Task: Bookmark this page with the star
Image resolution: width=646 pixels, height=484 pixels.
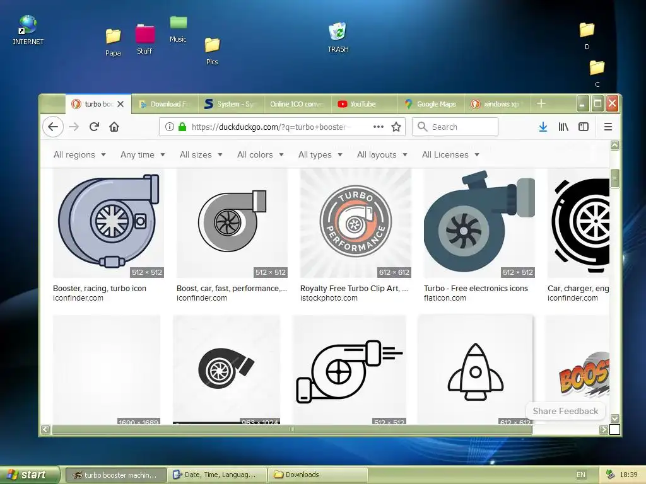Action: pyautogui.click(x=396, y=127)
